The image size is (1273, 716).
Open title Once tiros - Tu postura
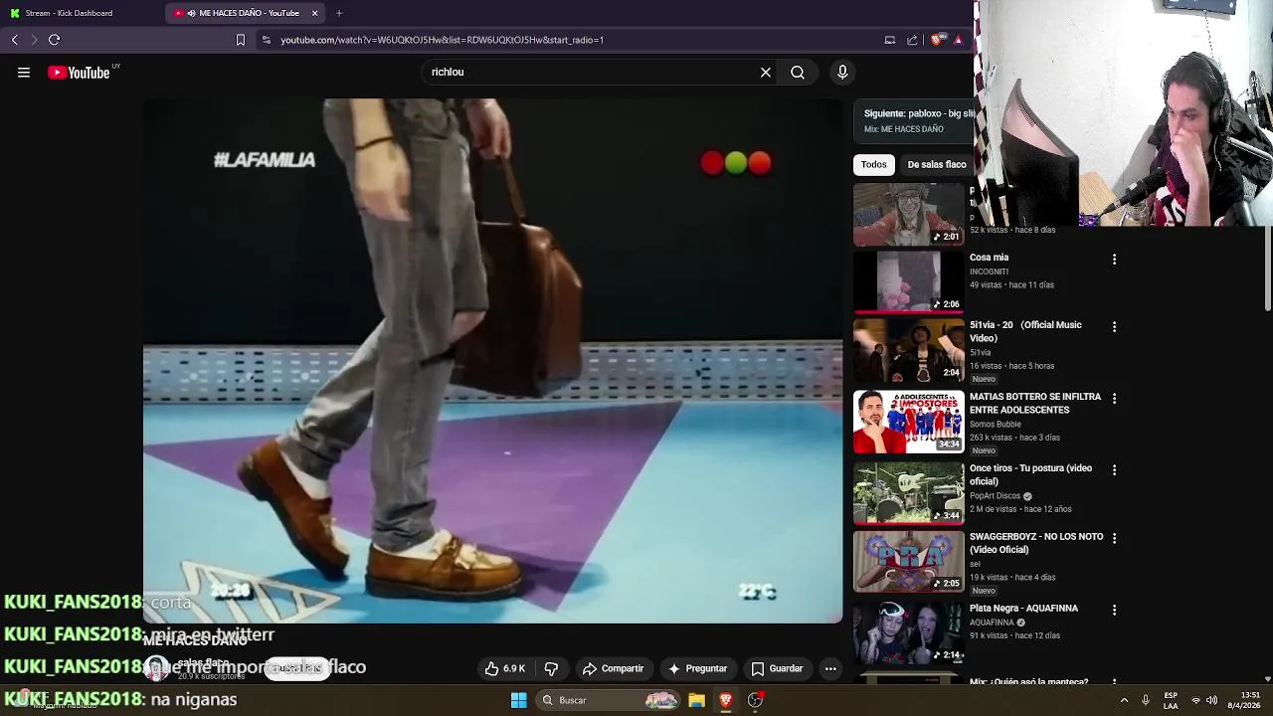[1030, 475]
